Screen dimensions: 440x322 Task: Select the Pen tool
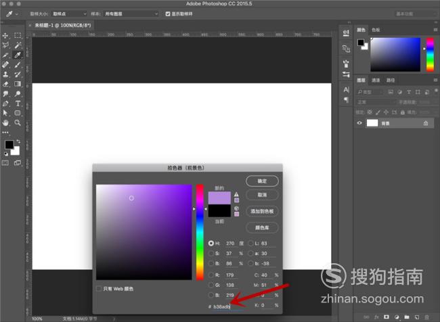5,103
